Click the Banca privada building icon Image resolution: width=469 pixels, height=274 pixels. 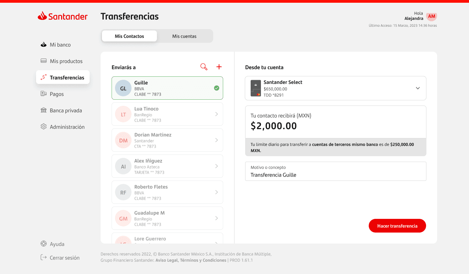(44, 110)
